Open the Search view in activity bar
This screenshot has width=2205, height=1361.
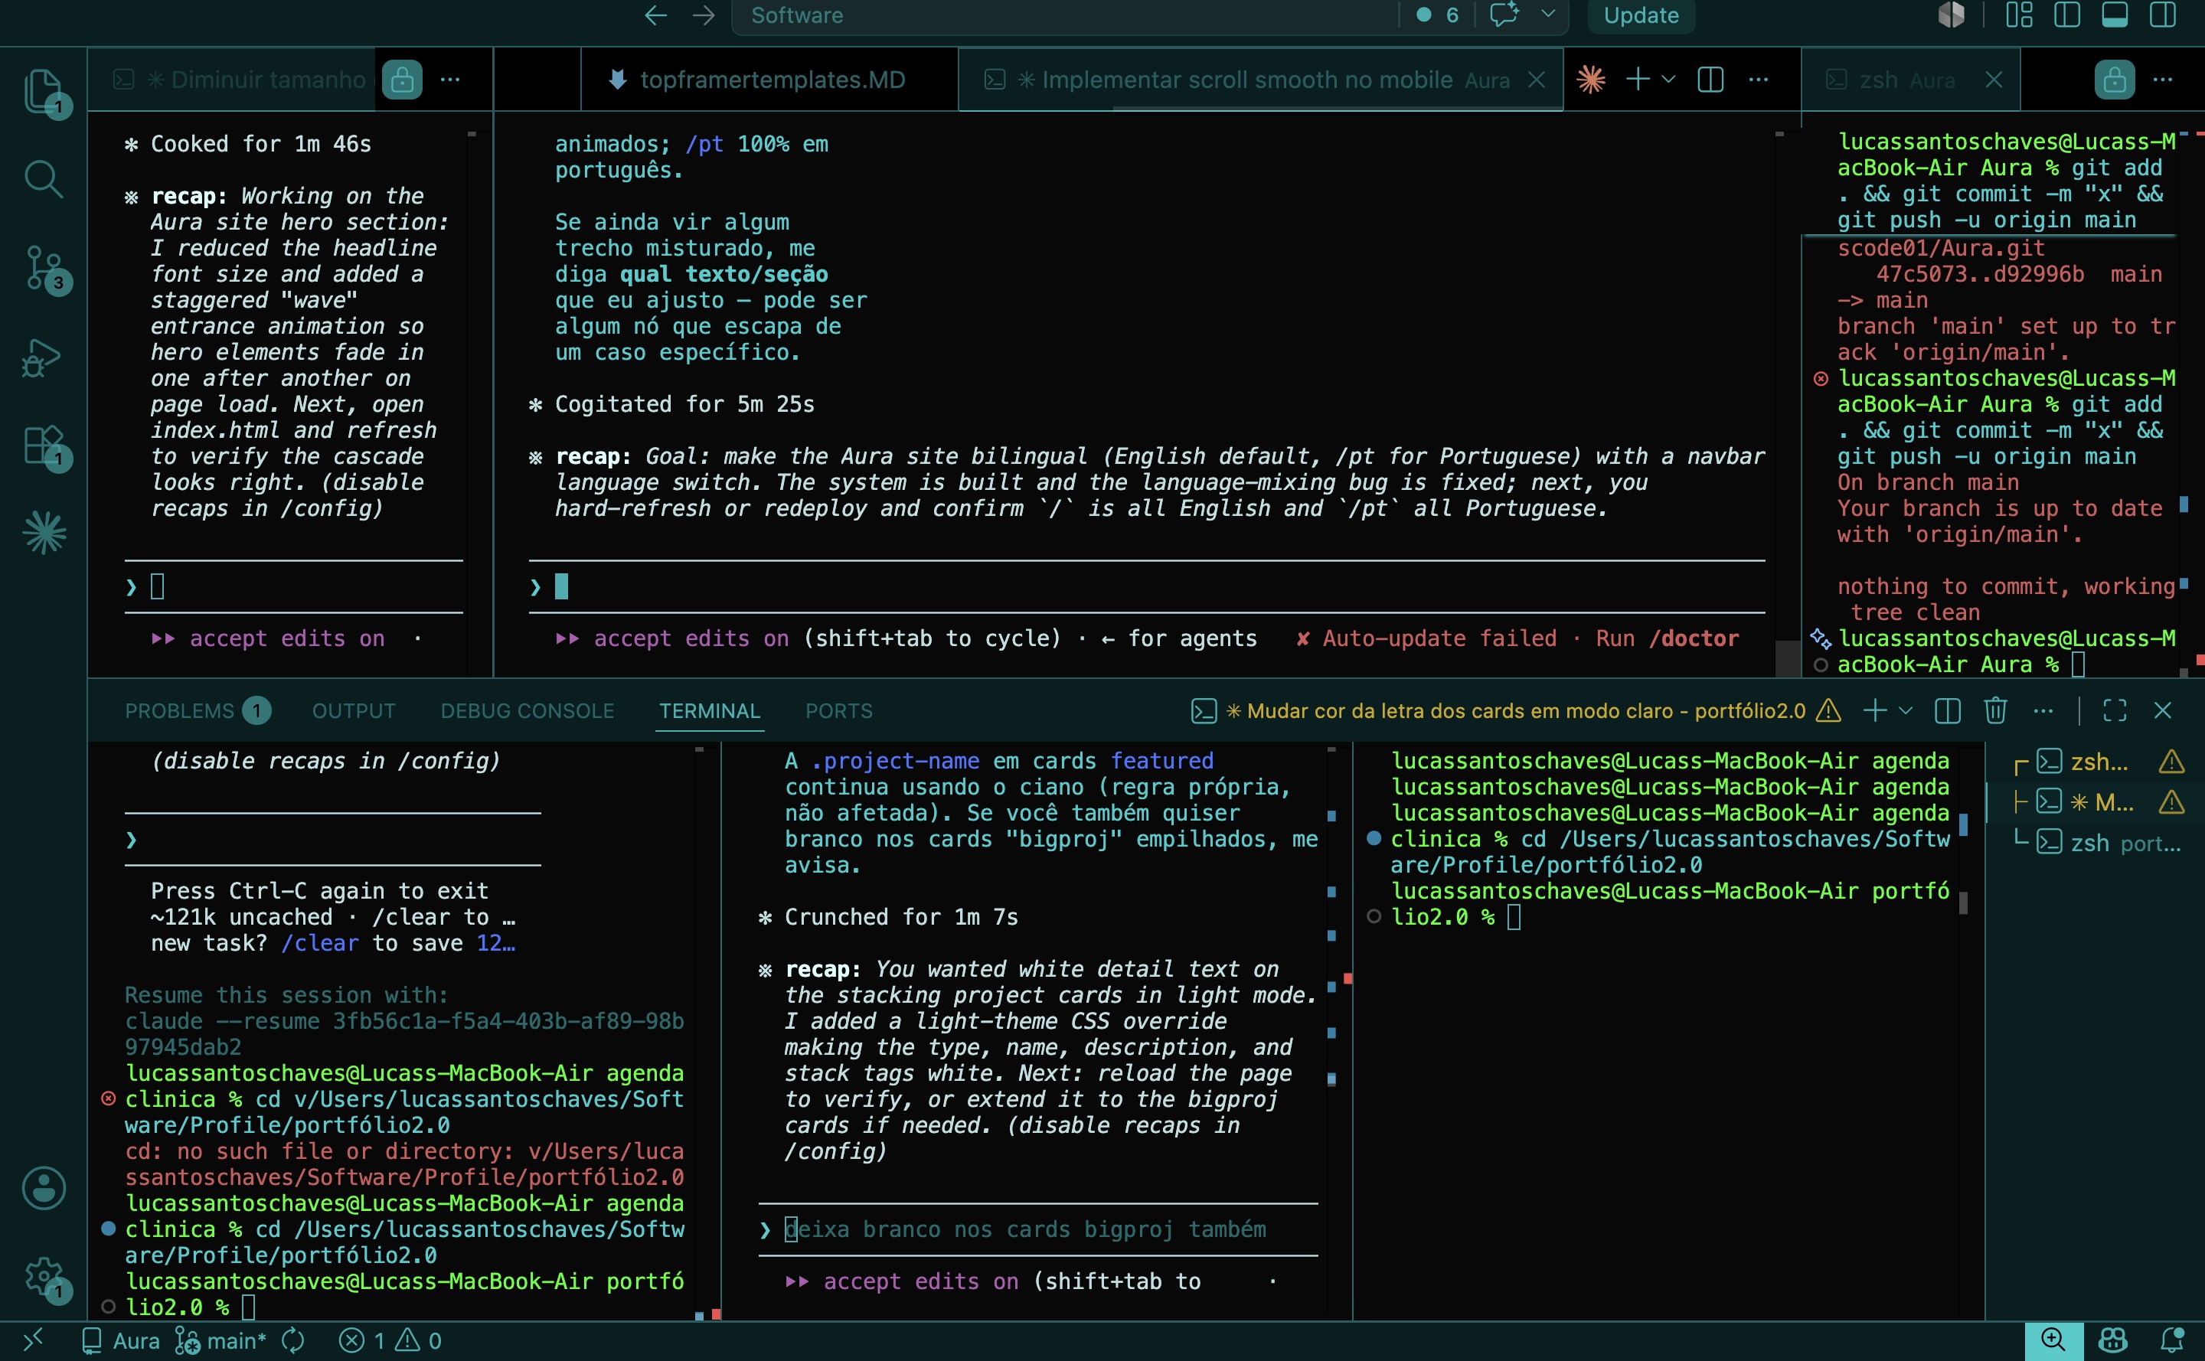[43, 179]
